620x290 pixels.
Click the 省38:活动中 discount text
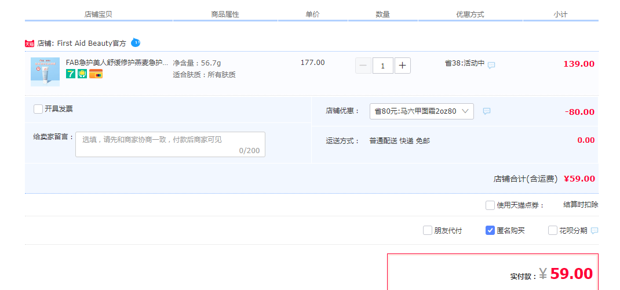[x=465, y=63]
